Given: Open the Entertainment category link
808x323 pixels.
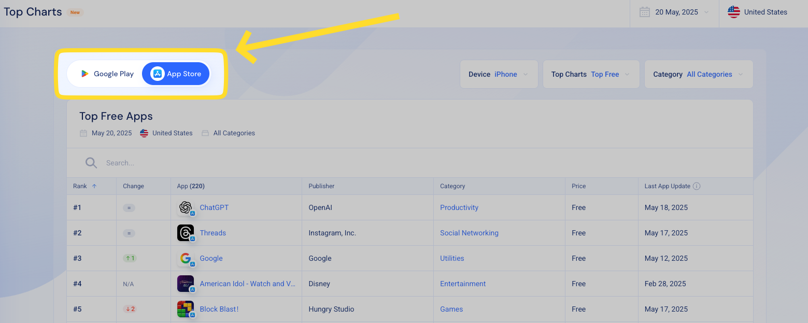Looking at the screenshot, I should [x=463, y=284].
